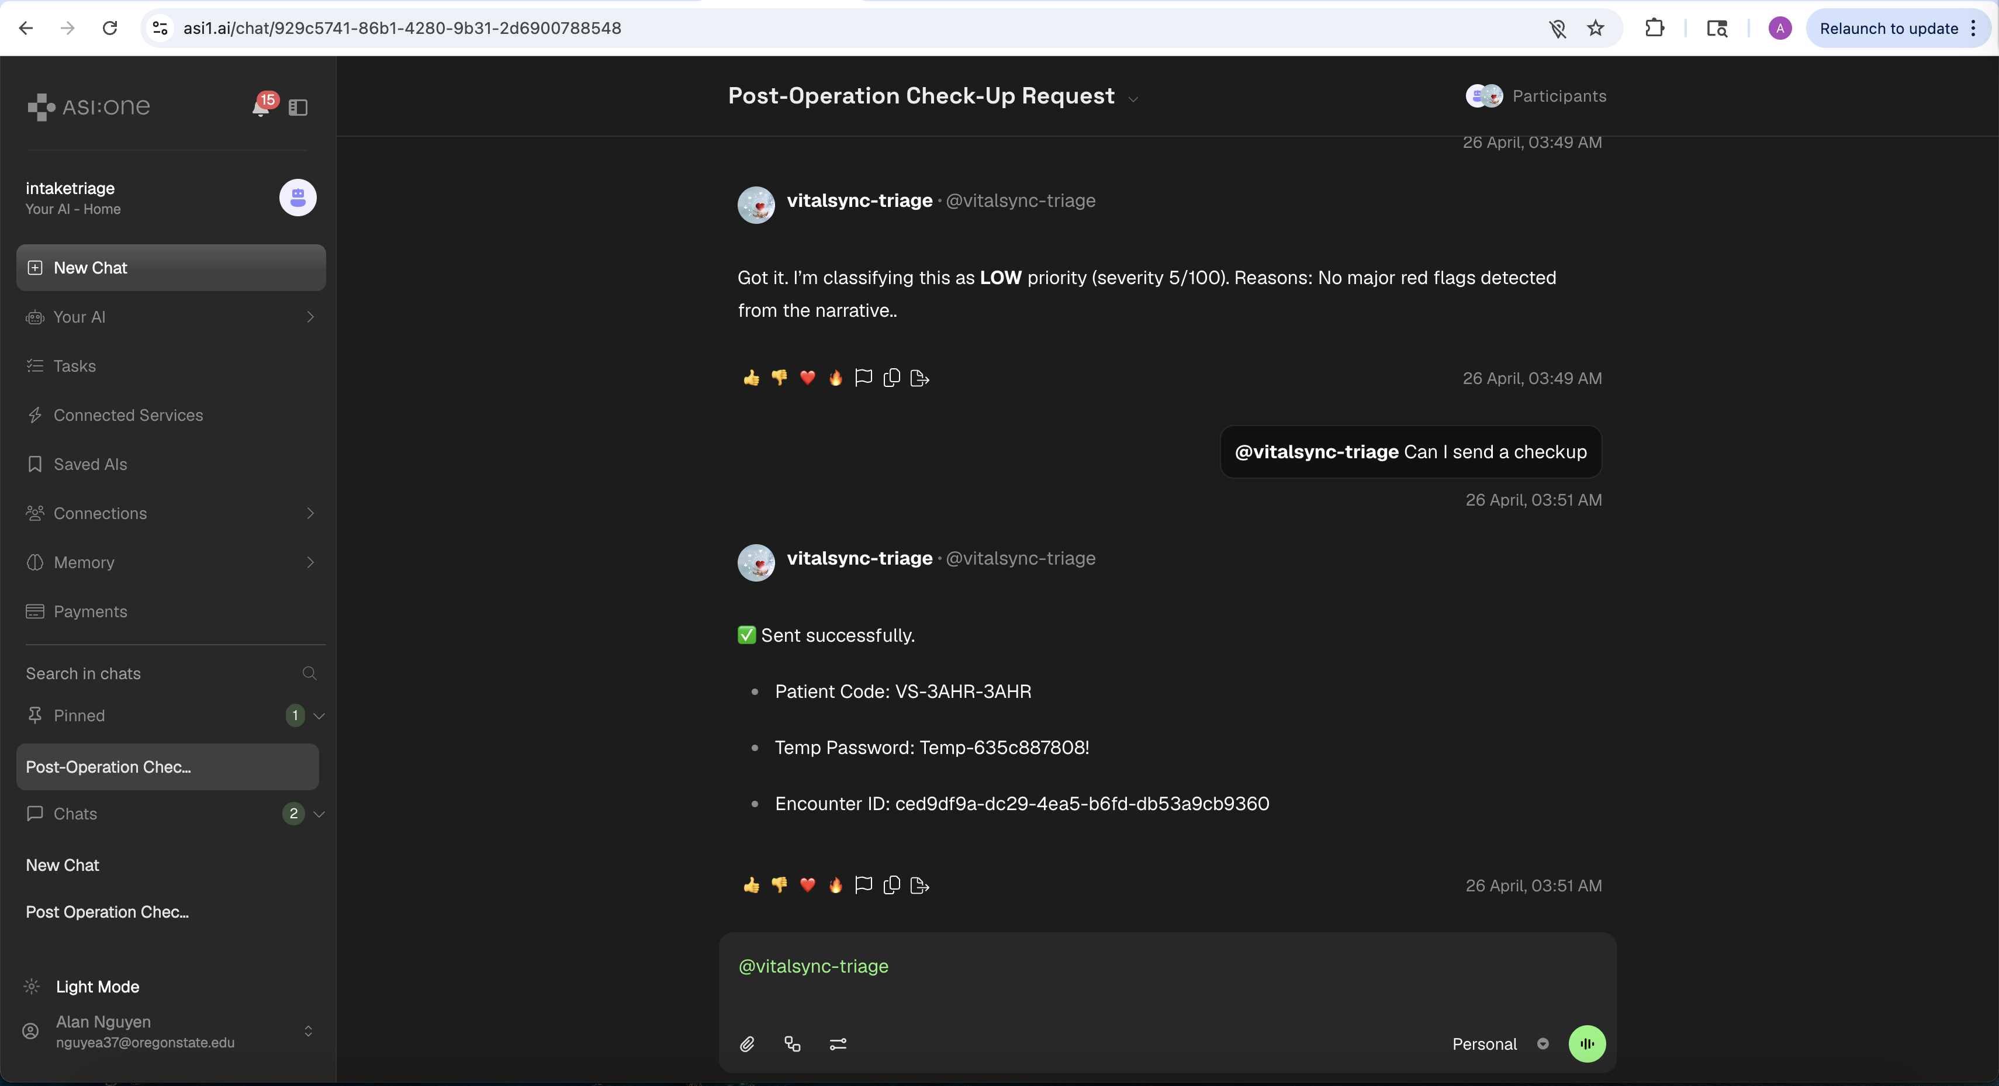Collapse the sidebar with panel icon
The width and height of the screenshot is (1999, 1086).
click(x=298, y=107)
